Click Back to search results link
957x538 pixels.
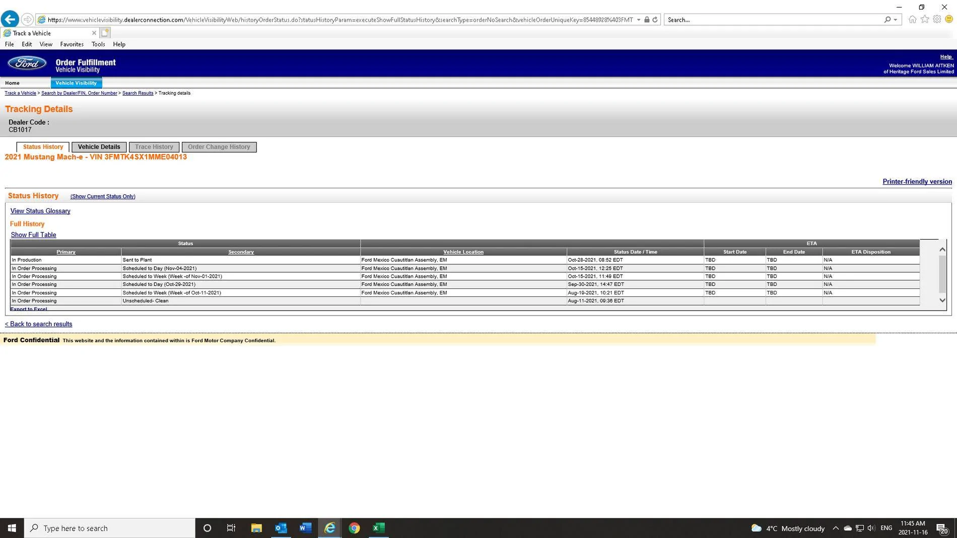(x=38, y=324)
